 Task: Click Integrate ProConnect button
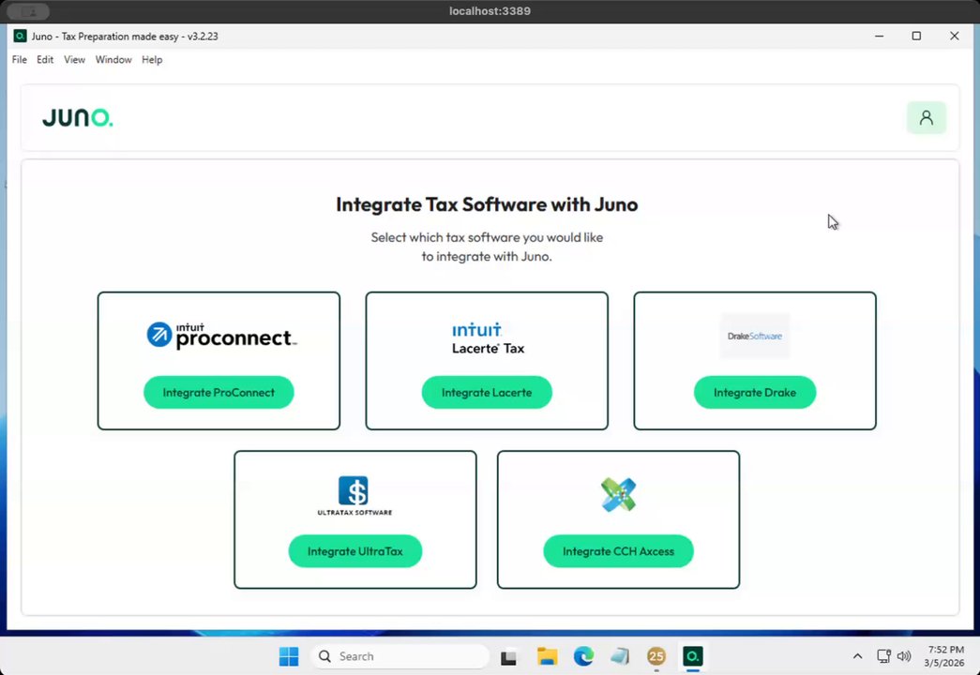[x=219, y=393]
